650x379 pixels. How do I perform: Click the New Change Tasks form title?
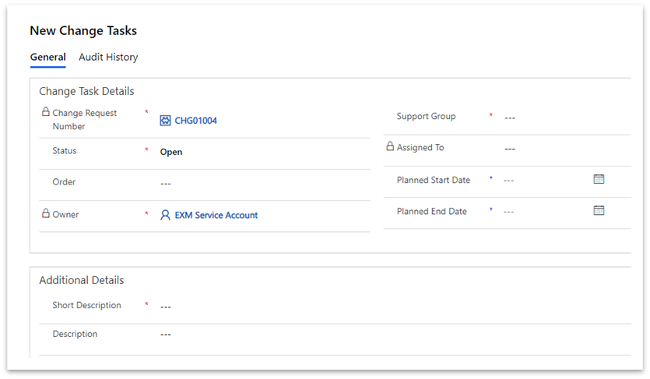tap(83, 30)
